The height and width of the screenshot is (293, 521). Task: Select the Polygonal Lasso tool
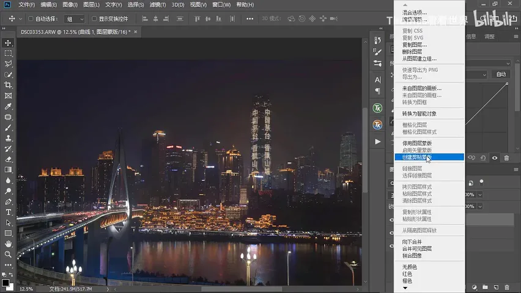tap(9, 64)
